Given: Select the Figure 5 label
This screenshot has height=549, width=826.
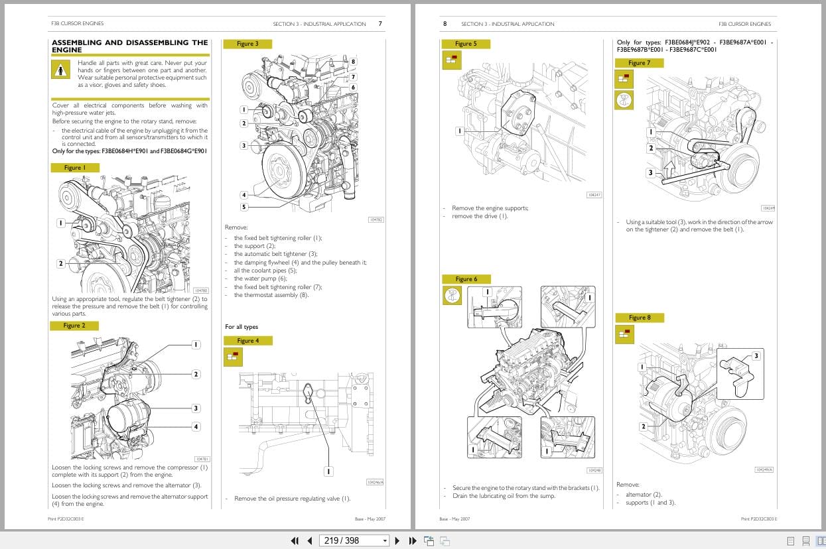Looking at the screenshot, I should (466, 44).
